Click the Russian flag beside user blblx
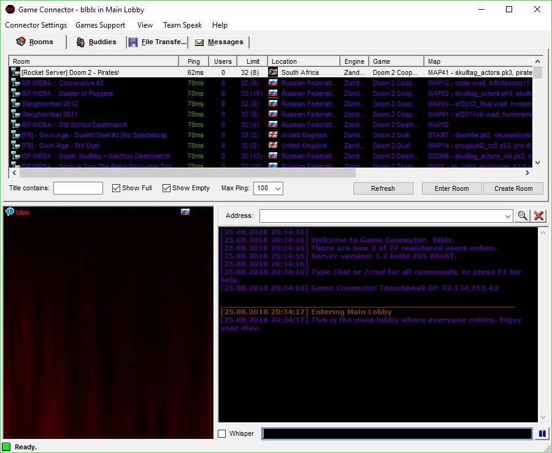 [x=185, y=212]
